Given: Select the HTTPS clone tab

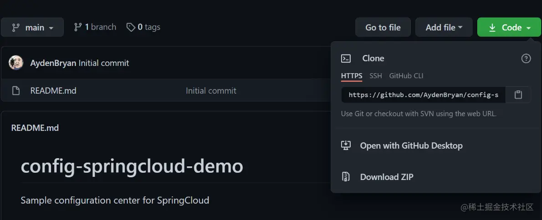Looking at the screenshot, I should [352, 76].
